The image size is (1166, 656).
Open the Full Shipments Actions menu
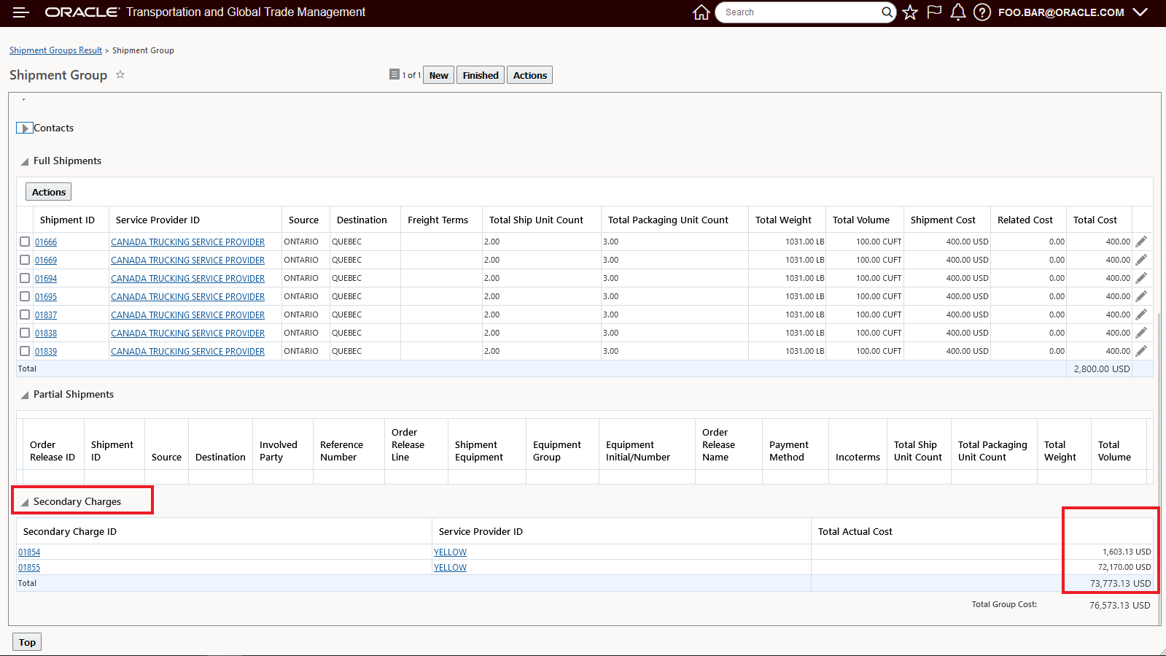point(49,192)
